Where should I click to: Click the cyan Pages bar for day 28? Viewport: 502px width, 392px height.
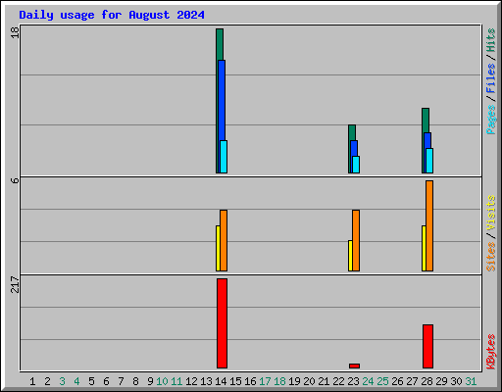(x=429, y=161)
